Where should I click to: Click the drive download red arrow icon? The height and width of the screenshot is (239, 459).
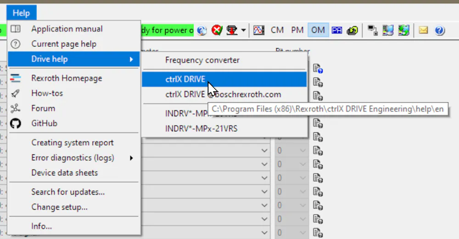coord(232,30)
